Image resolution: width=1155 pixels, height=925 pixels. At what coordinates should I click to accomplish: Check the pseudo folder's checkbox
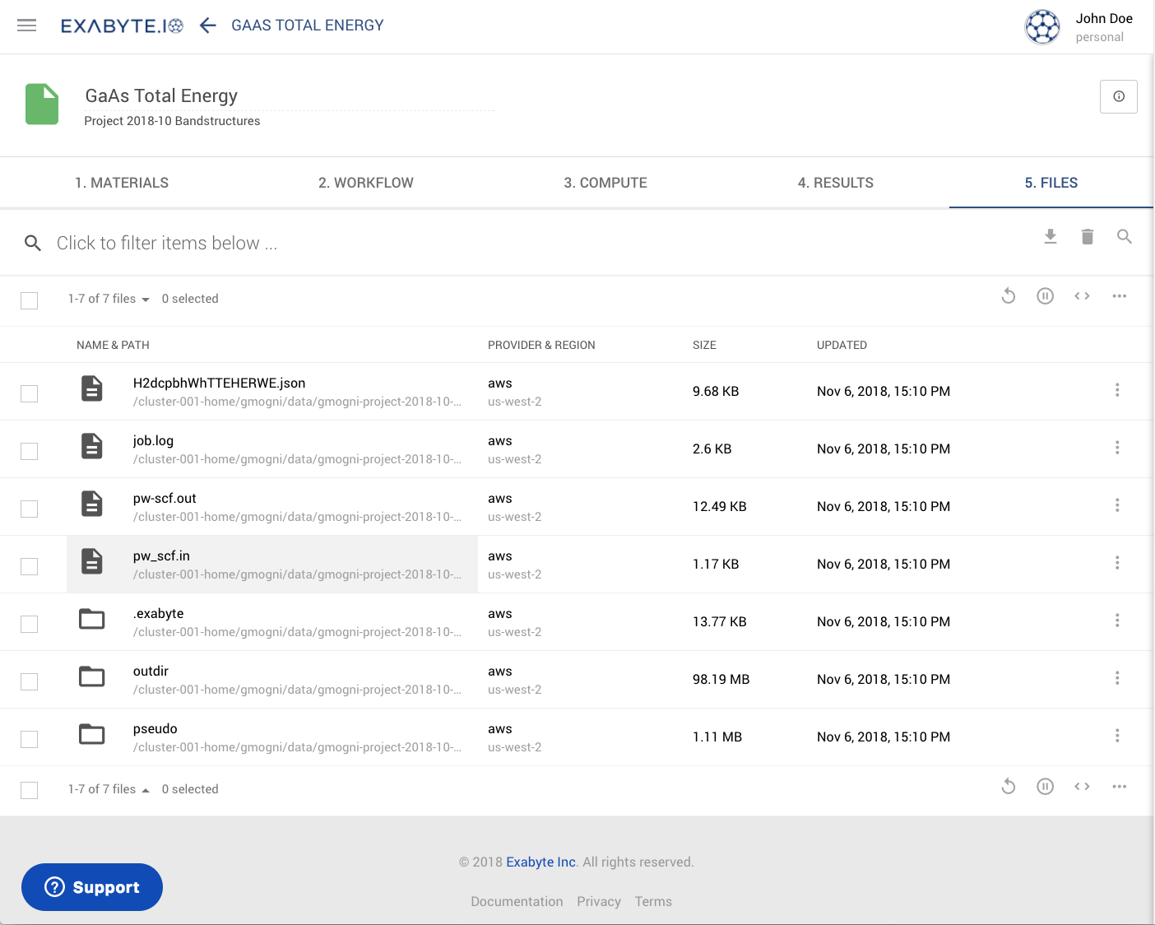pos(29,739)
